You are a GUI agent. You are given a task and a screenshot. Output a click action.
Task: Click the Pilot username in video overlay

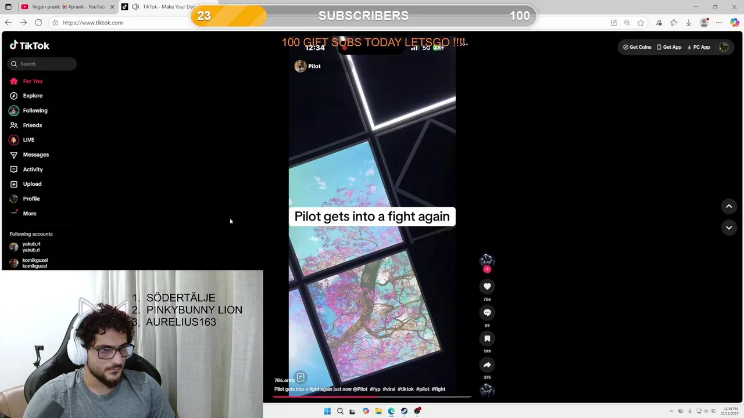[314, 66]
